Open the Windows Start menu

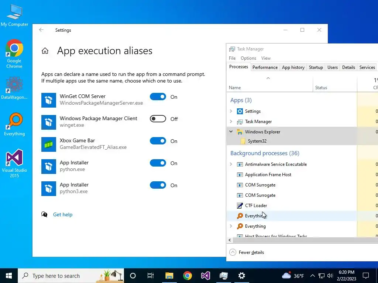[9, 276]
